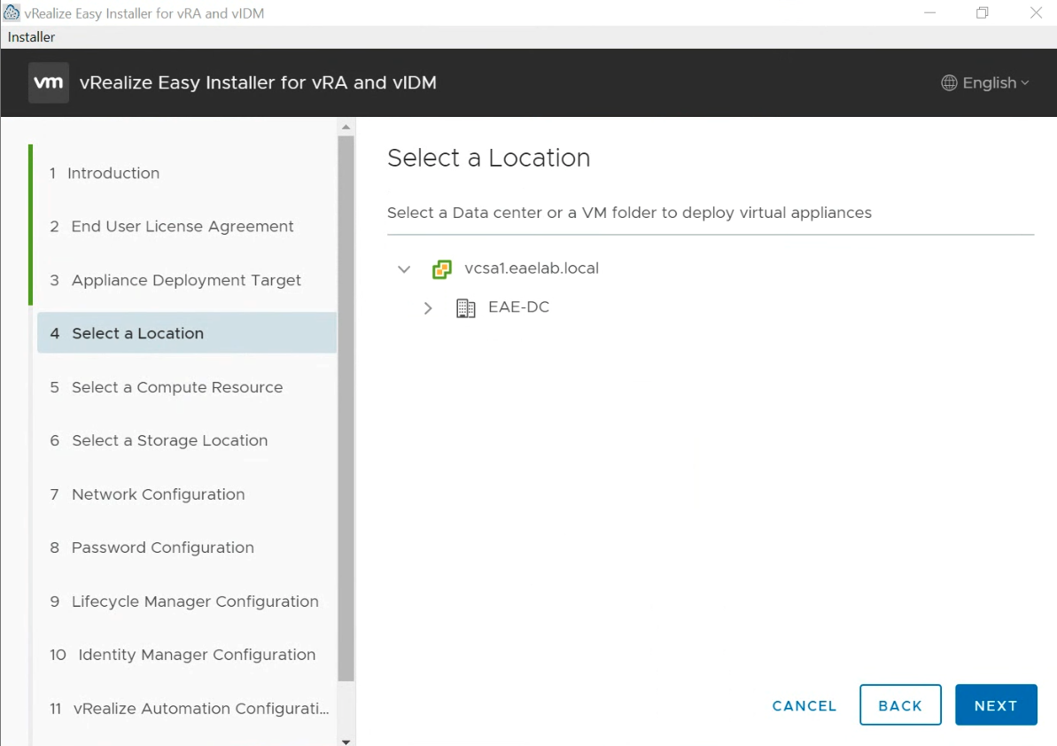Click the BACK button
Viewport: 1057px width, 746px height.
[900, 705]
